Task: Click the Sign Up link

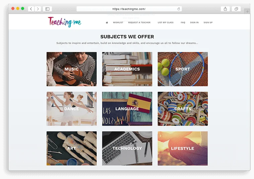Action: (208, 22)
